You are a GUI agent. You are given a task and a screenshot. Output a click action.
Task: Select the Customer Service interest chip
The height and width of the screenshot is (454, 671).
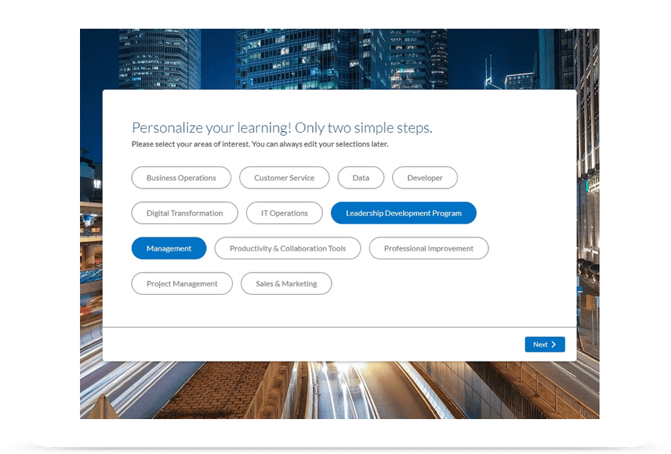pyautogui.click(x=283, y=178)
